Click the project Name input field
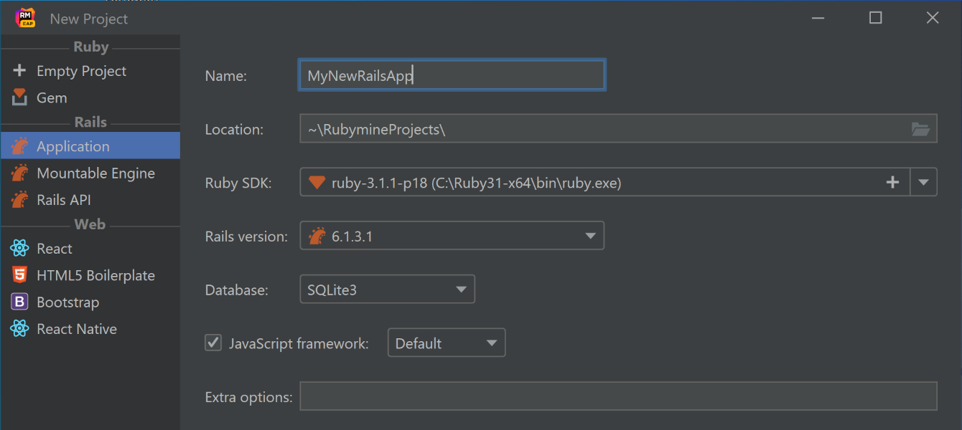This screenshot has height=430, width=962. (x=452, y=75)
